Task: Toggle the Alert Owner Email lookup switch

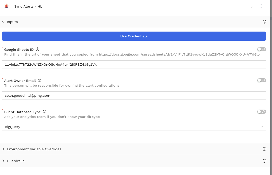Action: click(261, 80)
